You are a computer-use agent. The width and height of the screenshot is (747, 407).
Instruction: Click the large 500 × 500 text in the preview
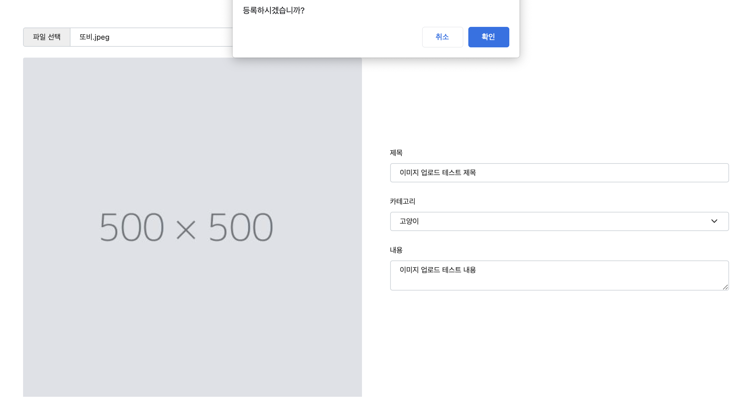186,227
